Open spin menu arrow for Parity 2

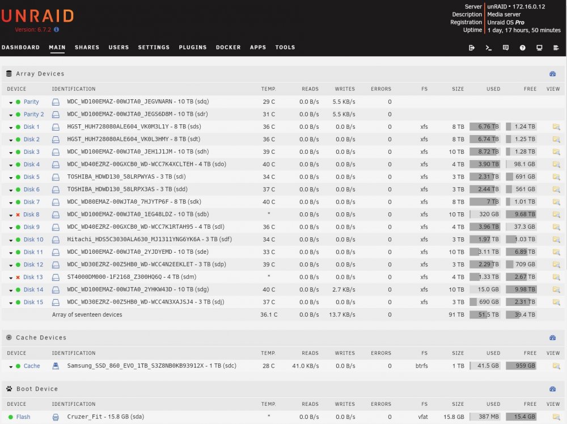[11, 115]
